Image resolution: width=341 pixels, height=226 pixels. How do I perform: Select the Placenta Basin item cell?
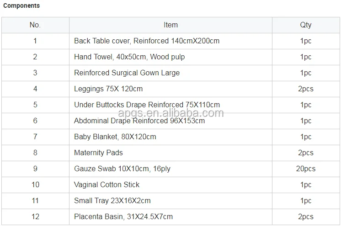[123, 217]
